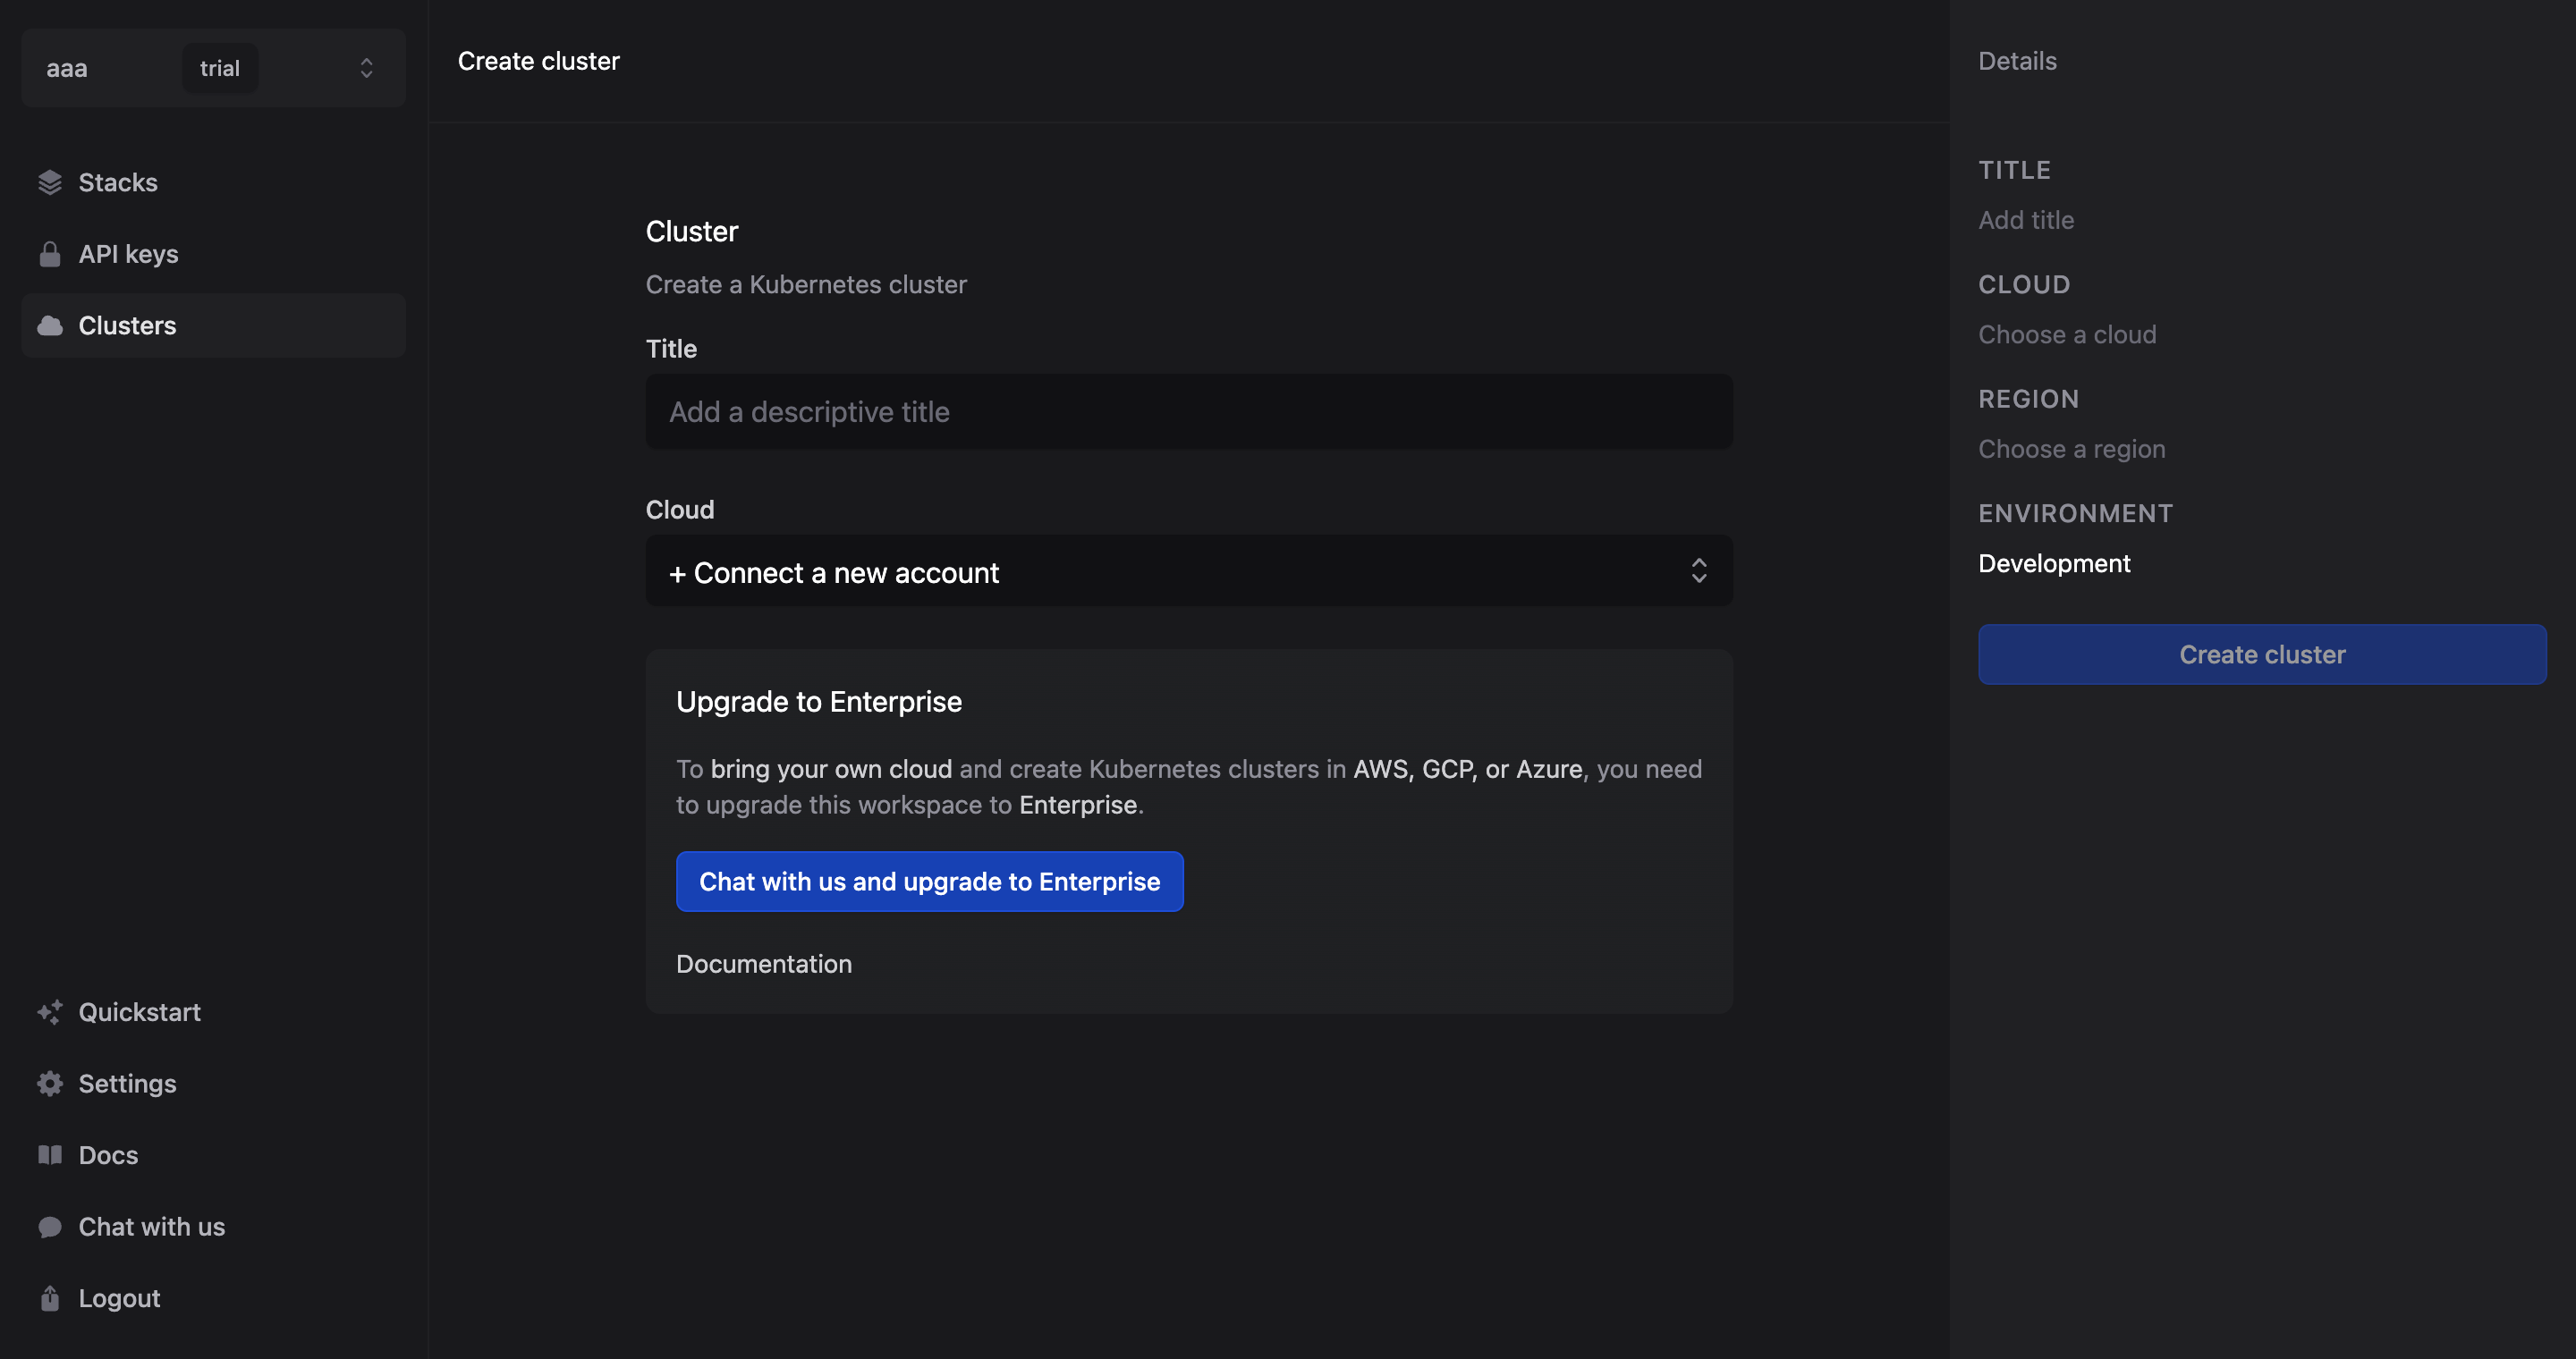Click Chat with us and upgrade to Enterprise

click(x=929, y=882)
